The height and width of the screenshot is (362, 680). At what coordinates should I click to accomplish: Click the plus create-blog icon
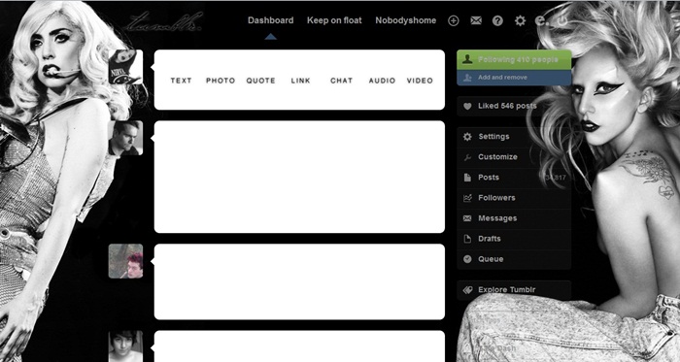point(454,20)
